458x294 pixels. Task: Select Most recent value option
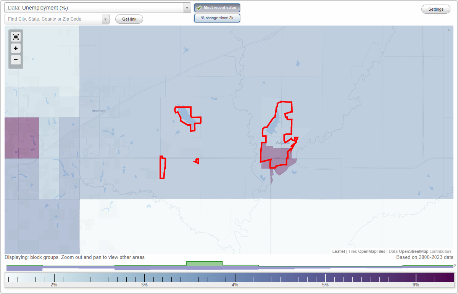tap(217, 8)
